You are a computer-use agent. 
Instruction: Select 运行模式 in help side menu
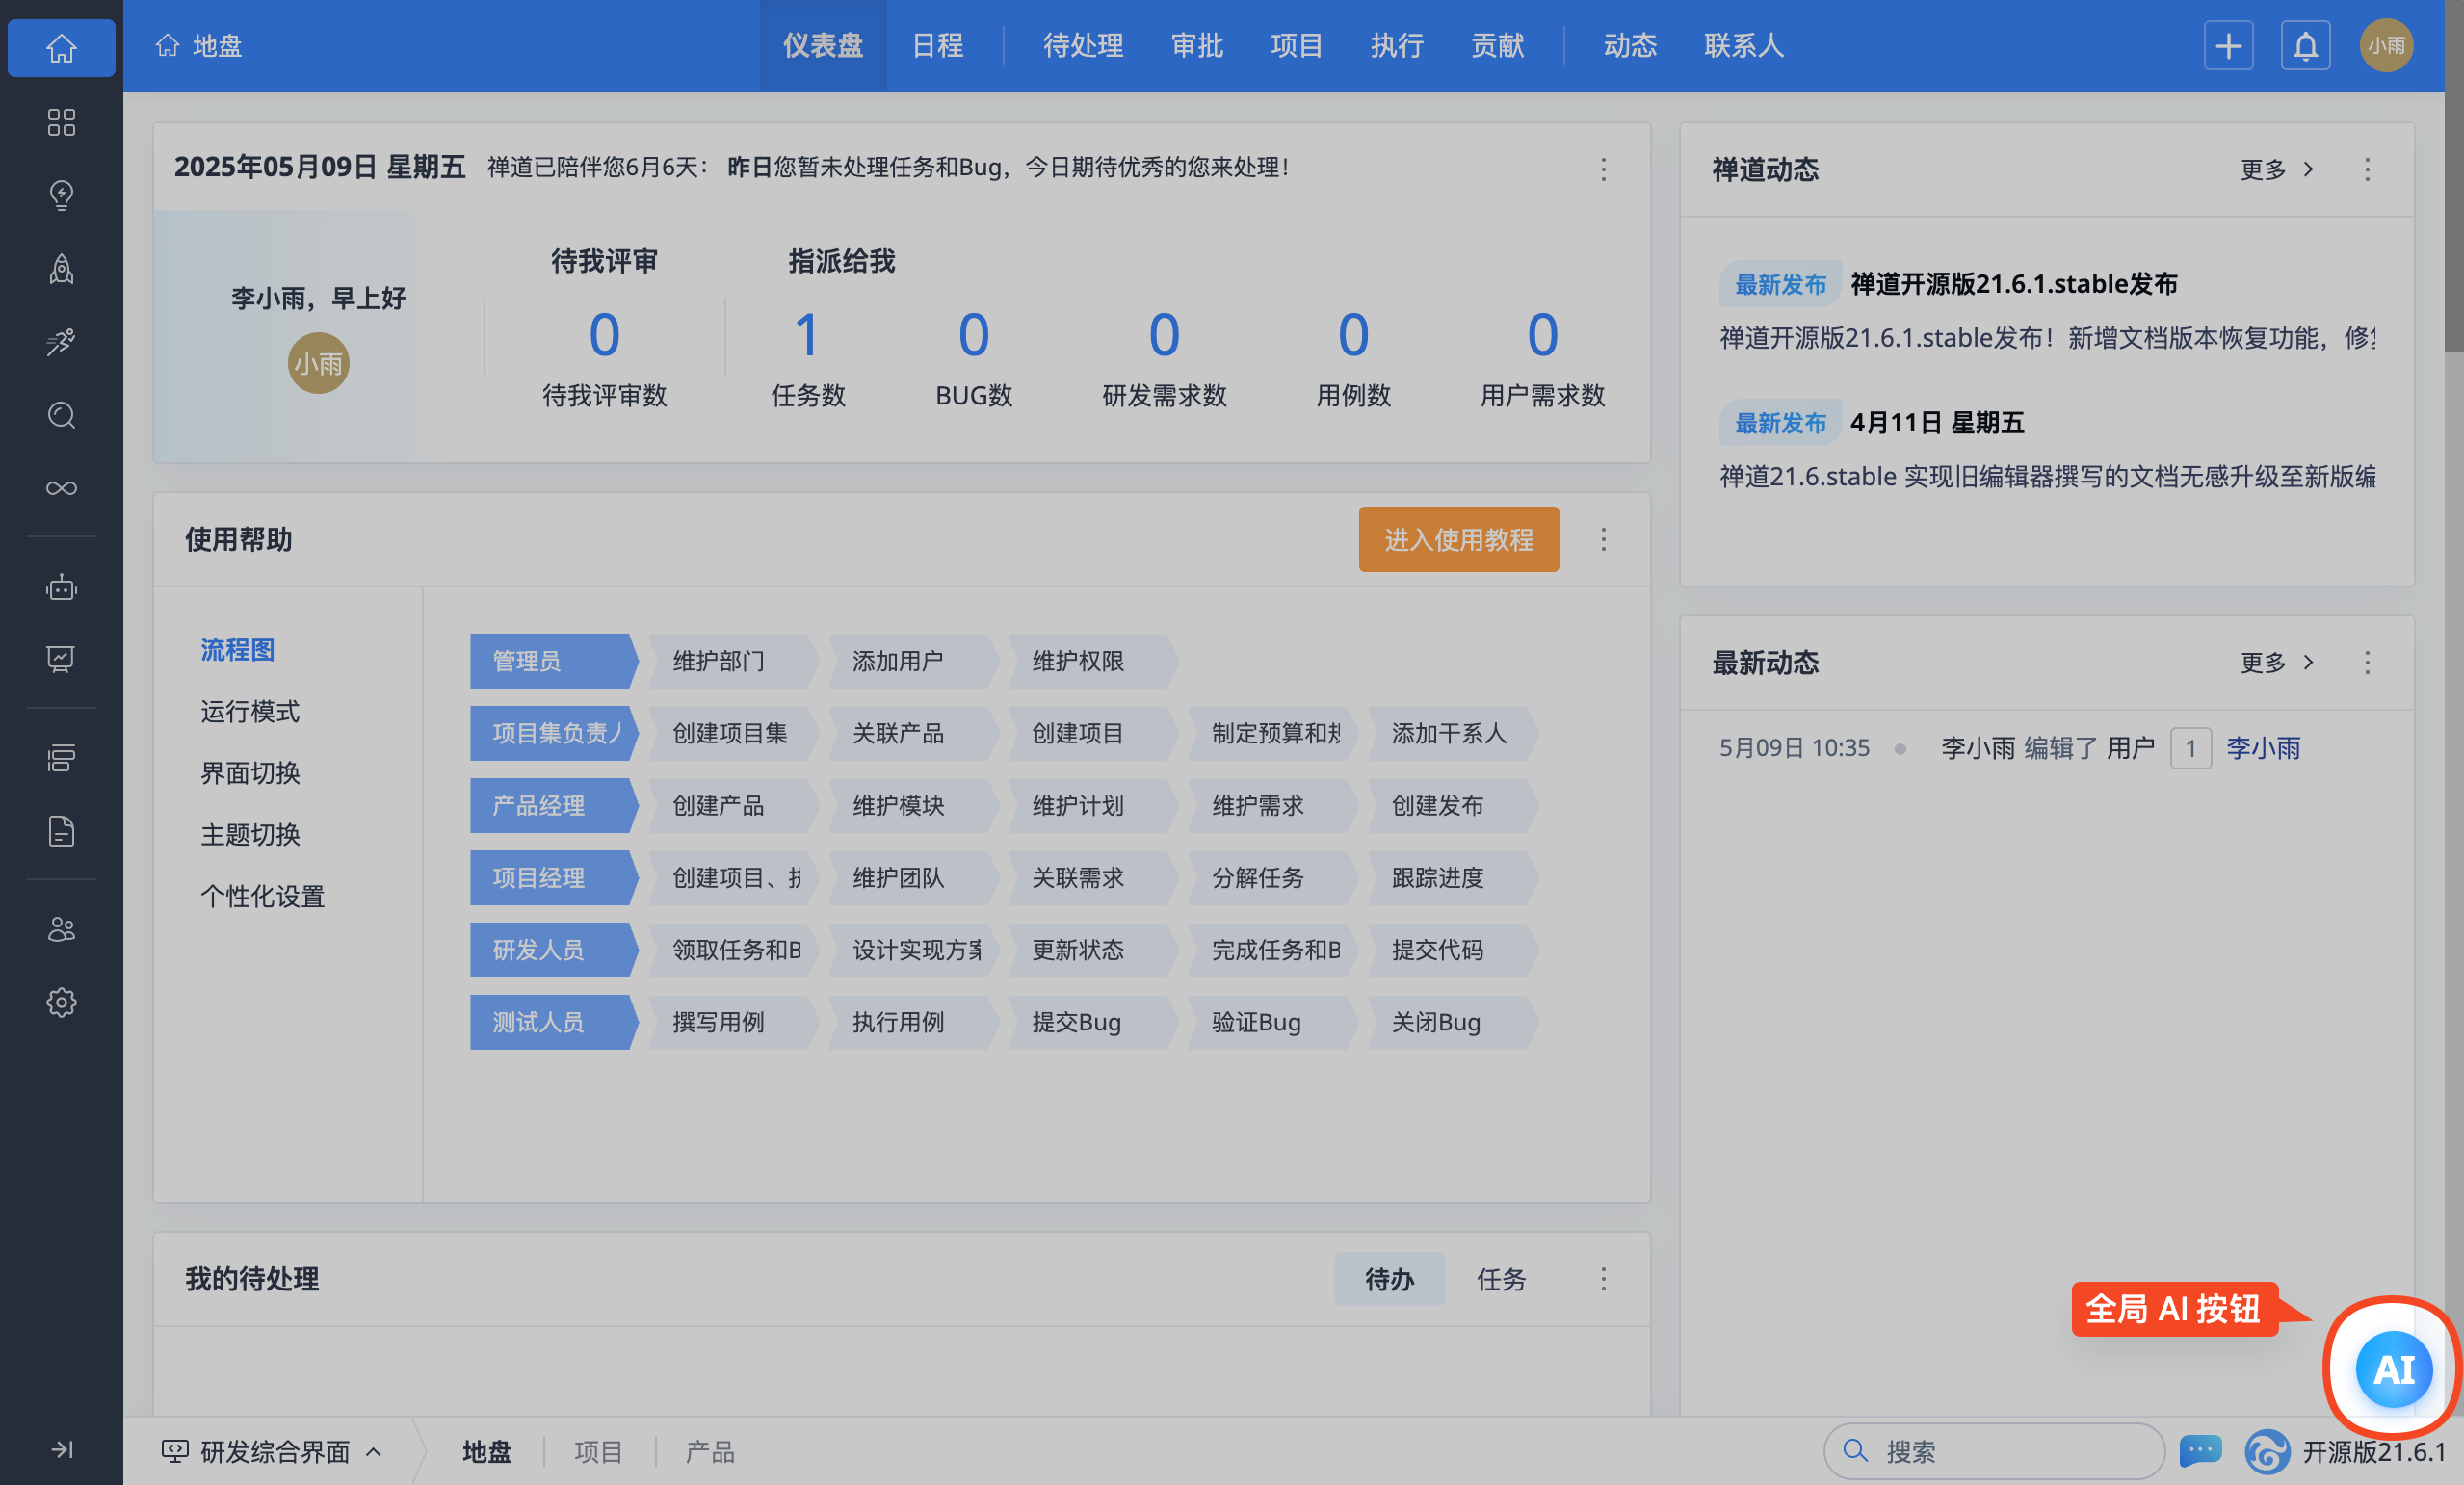[x=250, y=711]
